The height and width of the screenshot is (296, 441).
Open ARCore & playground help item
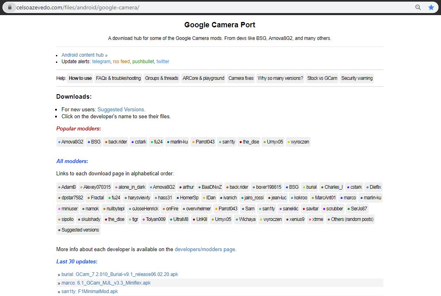(x=204, y=78)
